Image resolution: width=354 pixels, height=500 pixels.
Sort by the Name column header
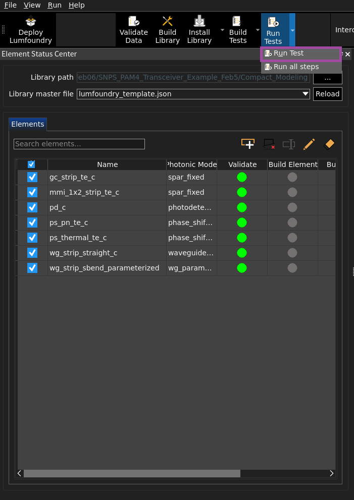pos(107,164)
